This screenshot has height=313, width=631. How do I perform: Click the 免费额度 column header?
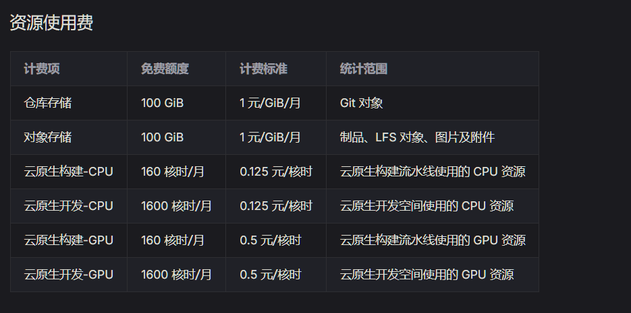tap(165, 69)
